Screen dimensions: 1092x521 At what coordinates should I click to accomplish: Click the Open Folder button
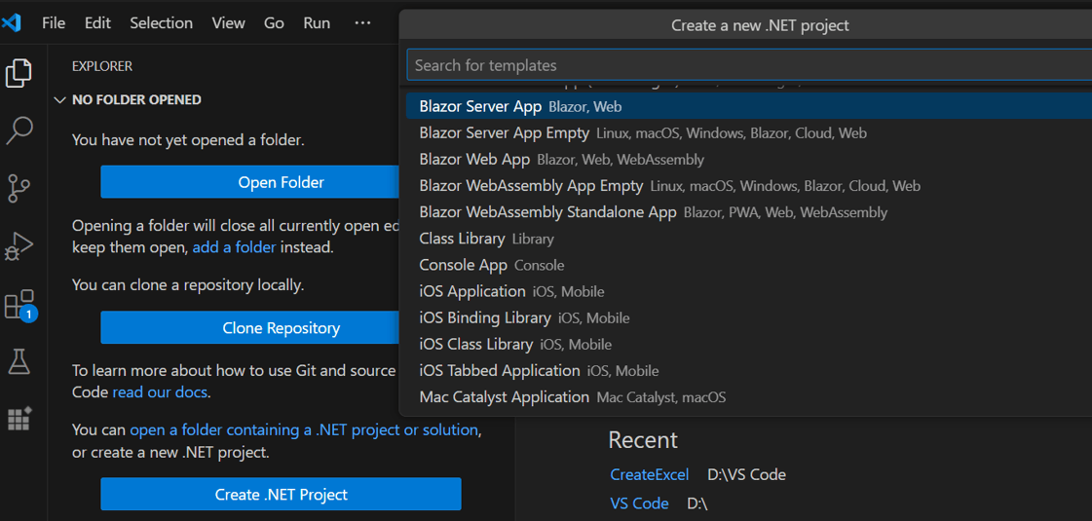249,182
